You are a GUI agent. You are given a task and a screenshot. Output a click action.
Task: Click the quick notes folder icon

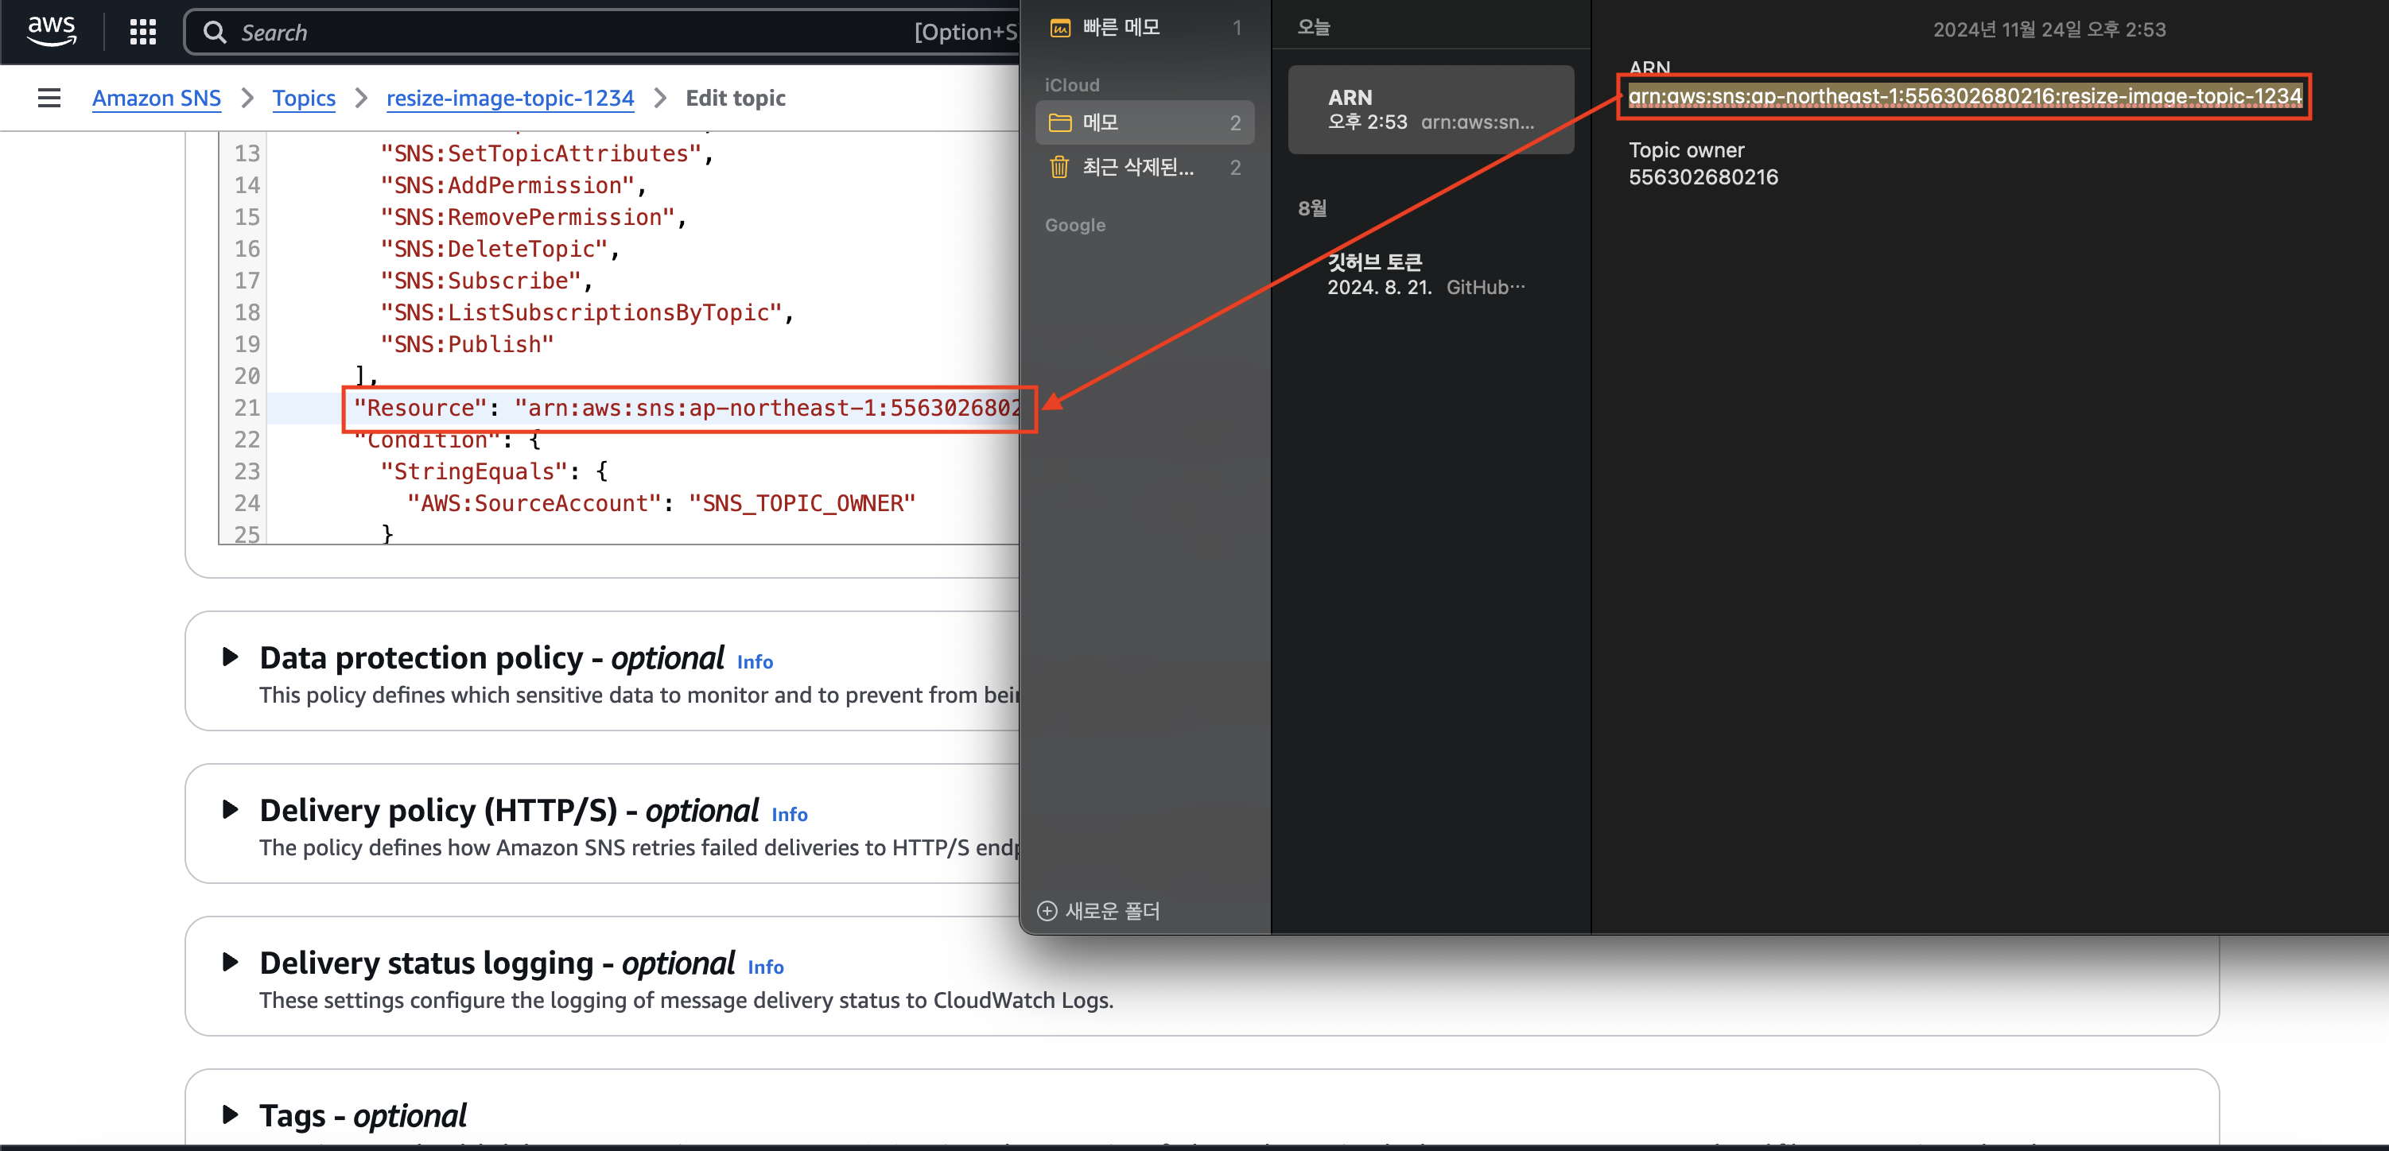point(1060,28)
